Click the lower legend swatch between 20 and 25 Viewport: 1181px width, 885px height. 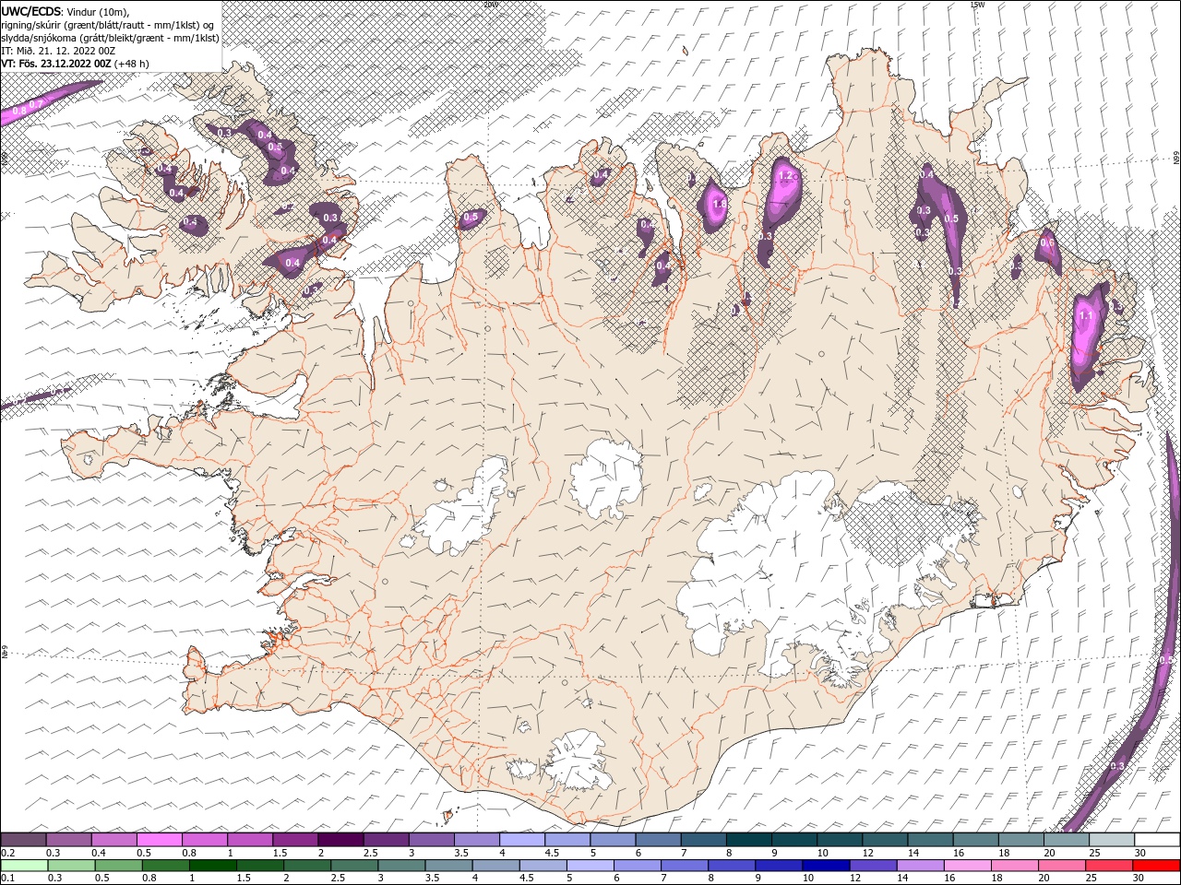pos(1061,865)
